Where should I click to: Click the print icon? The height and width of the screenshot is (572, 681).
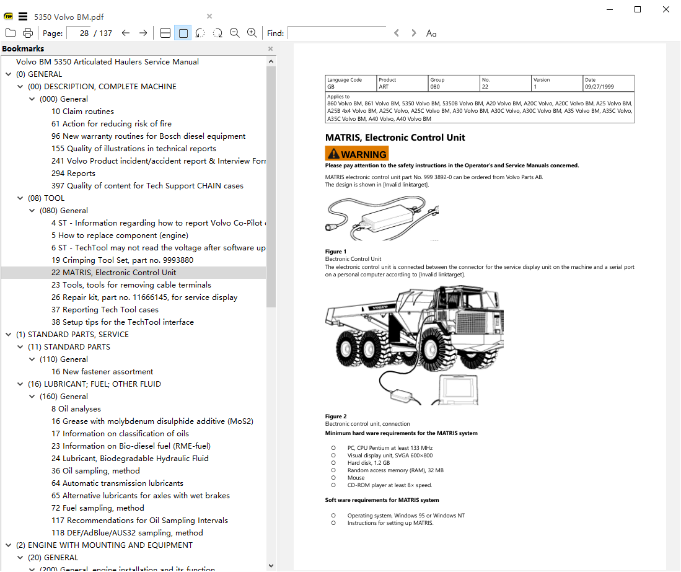coord(28,33)
